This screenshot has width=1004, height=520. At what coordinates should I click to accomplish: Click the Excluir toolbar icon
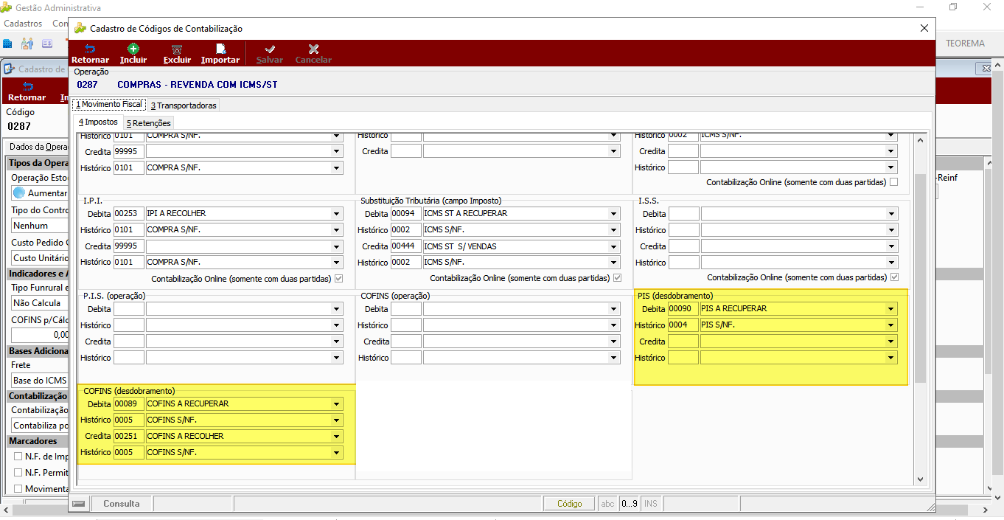[x=177, y=49]
